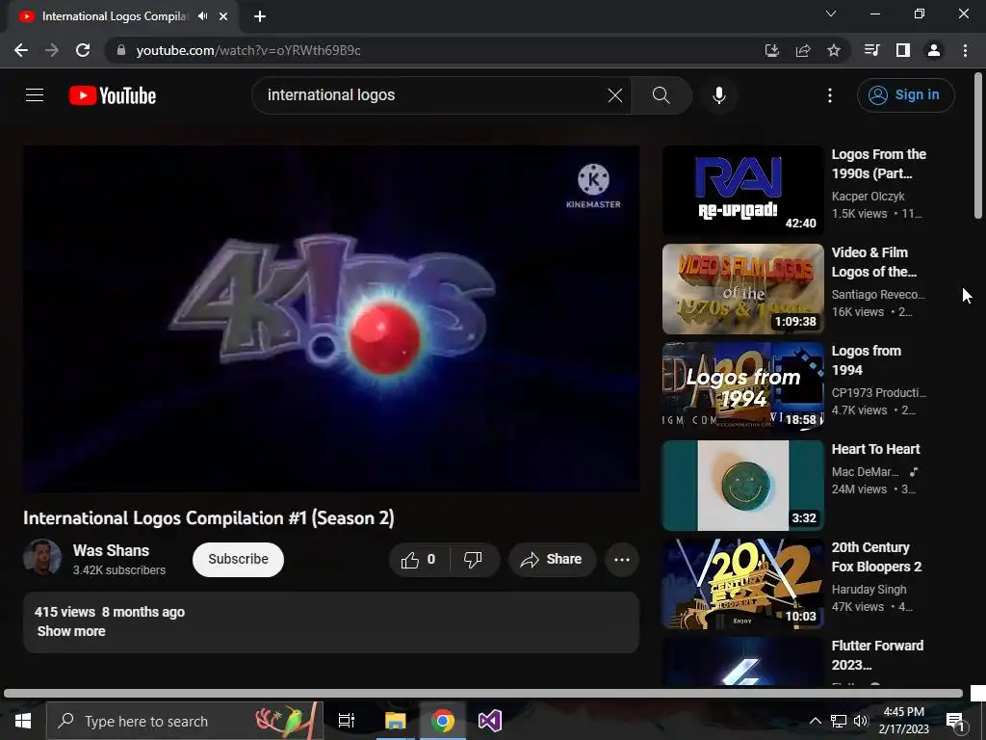Viewport: 986px width, 740px height.
Task: Open Chrome's three-dot menu
Action: click(965, 50)
